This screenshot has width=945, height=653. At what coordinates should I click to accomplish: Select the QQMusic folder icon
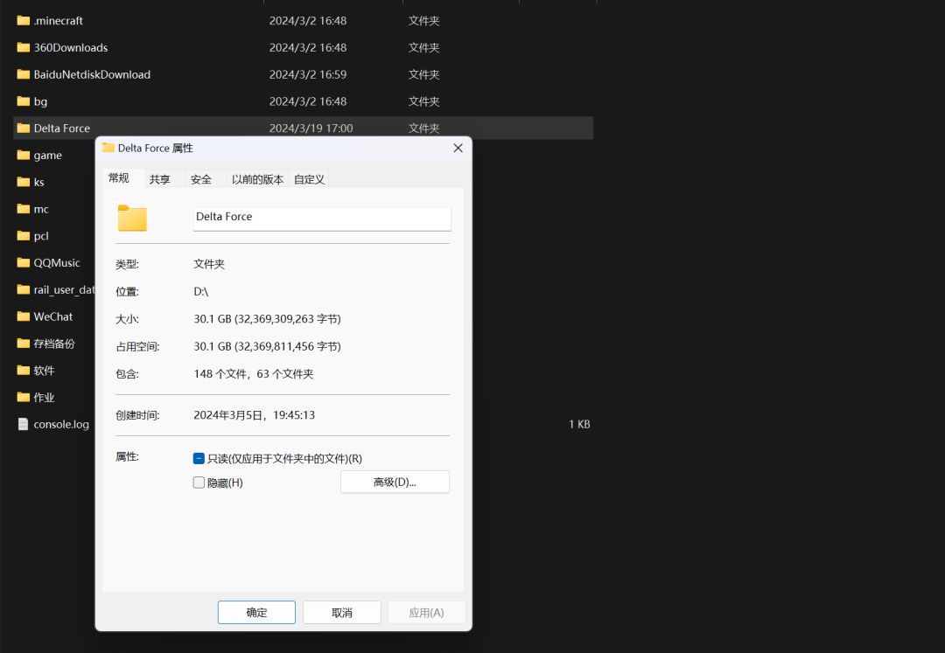tap(24, 262)
